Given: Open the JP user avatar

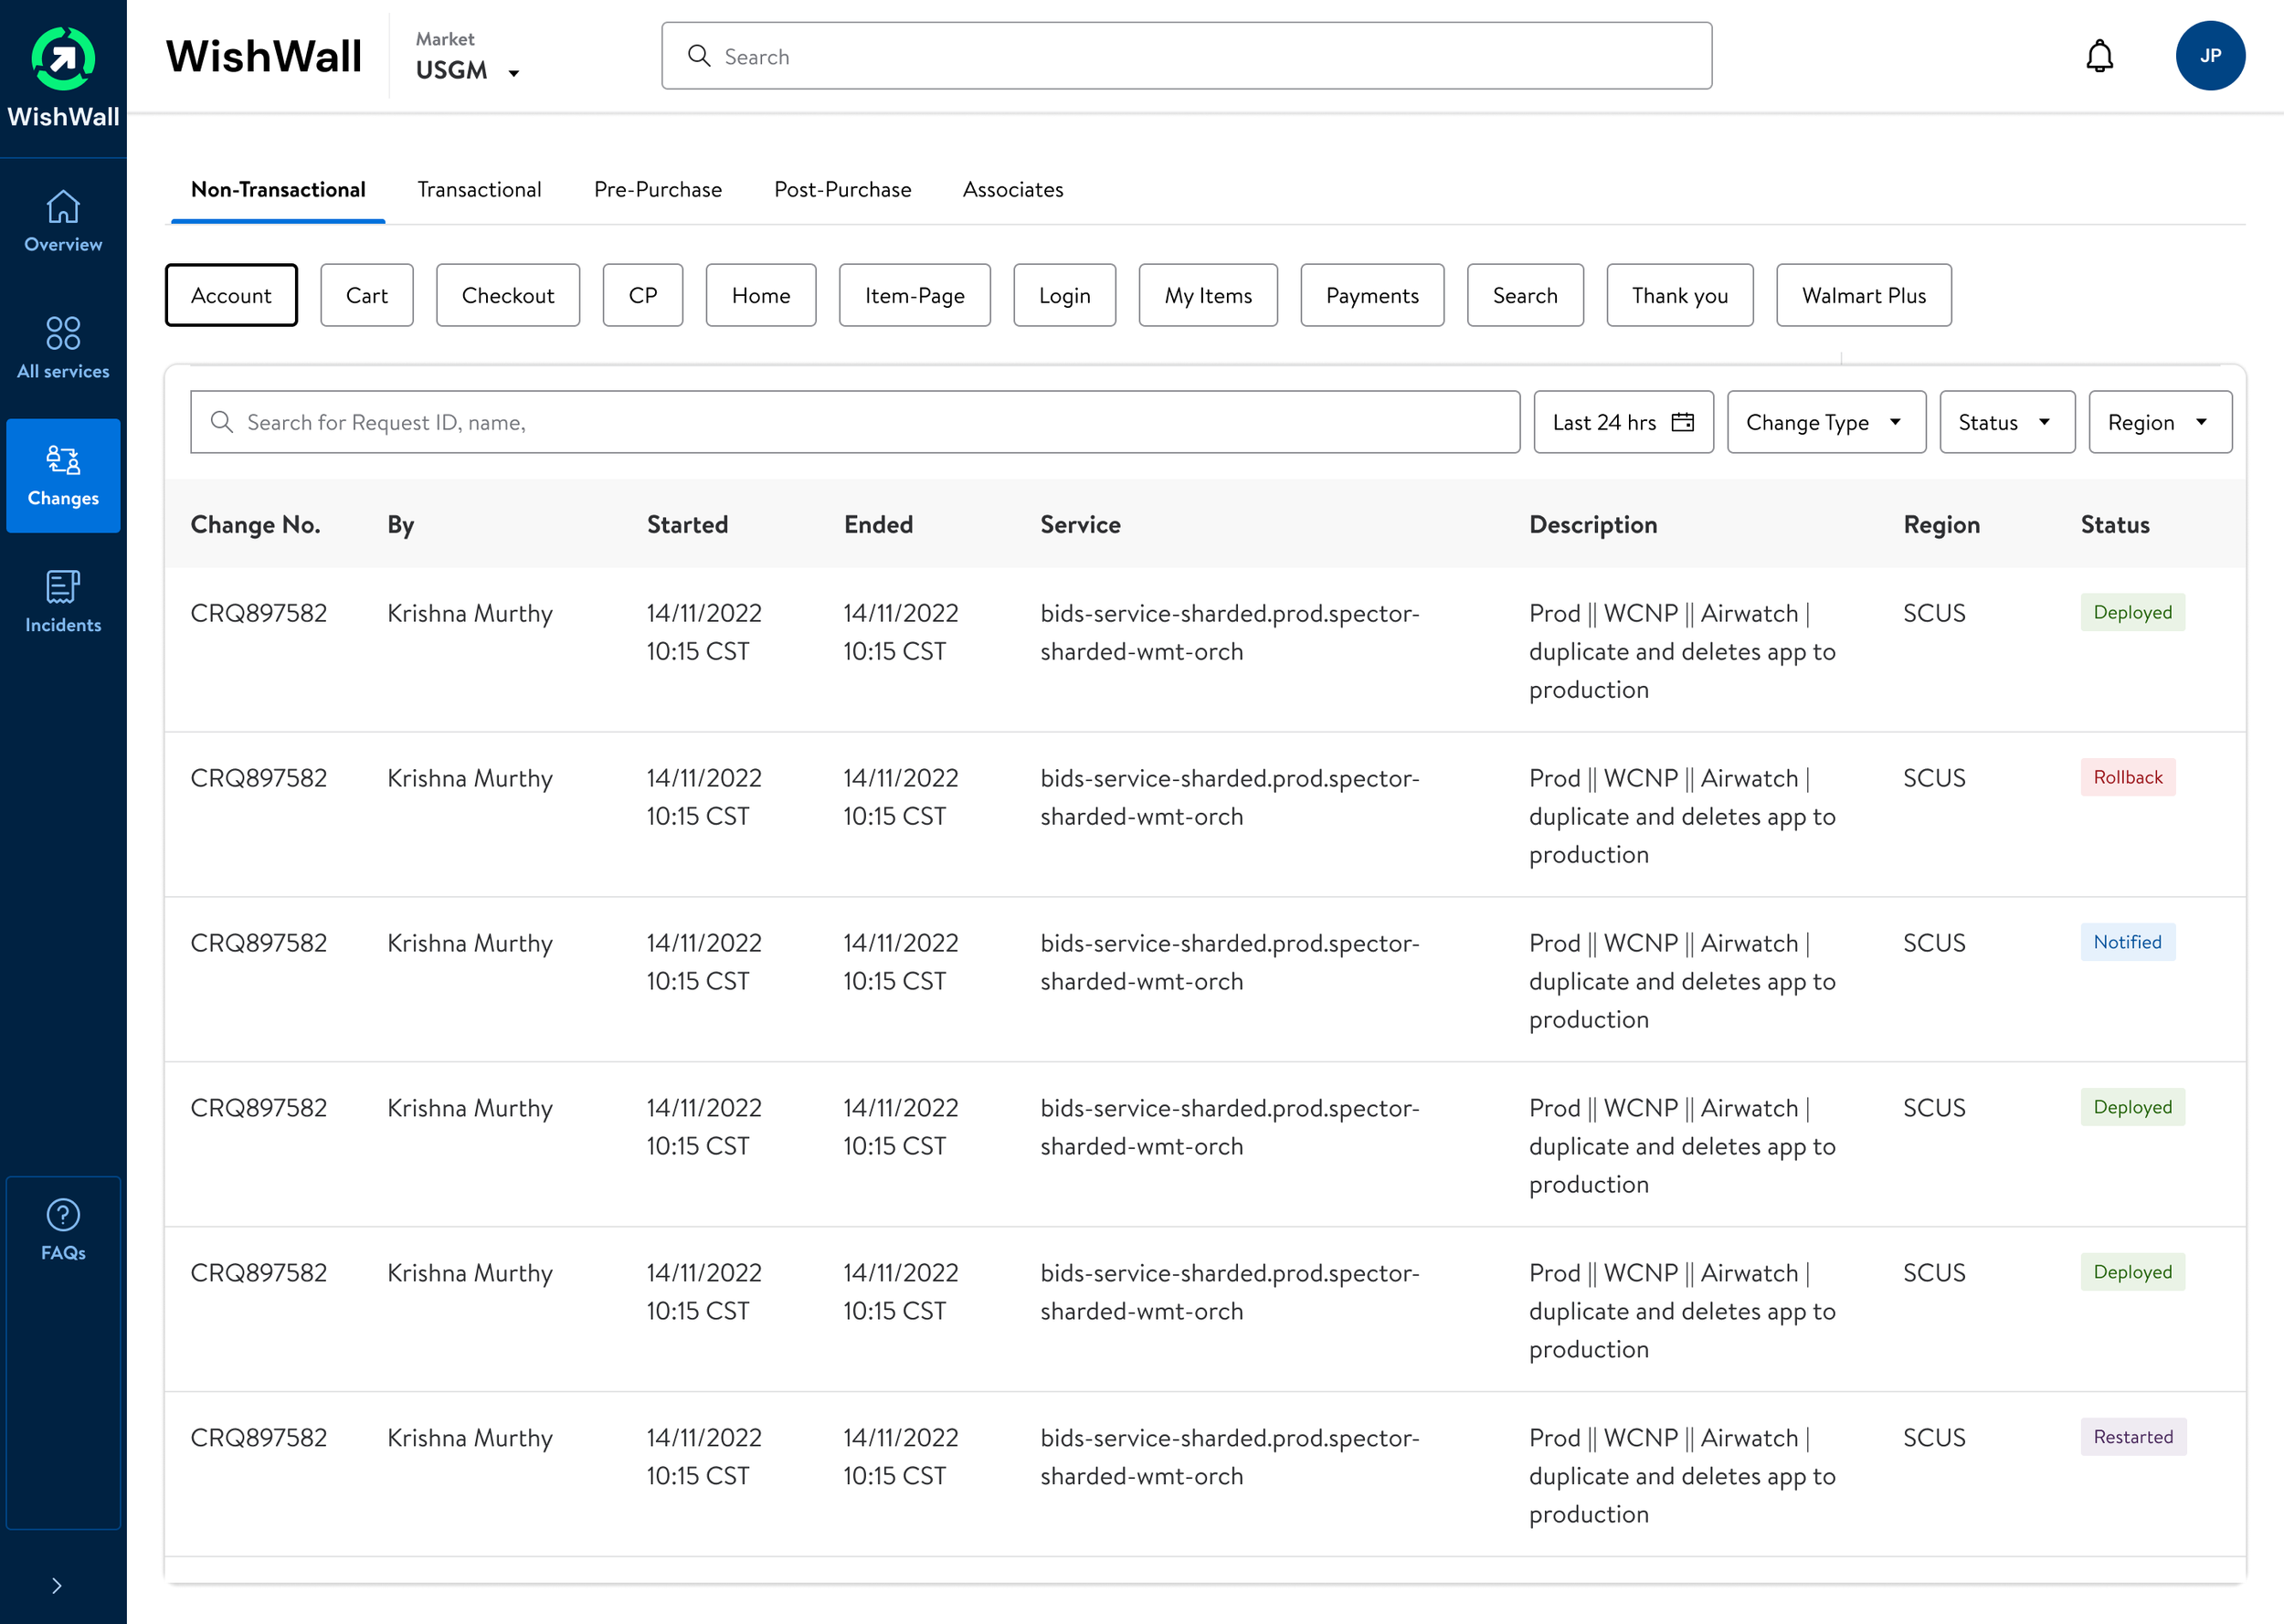Looking at the screenshot, I should click(2209, 56).
